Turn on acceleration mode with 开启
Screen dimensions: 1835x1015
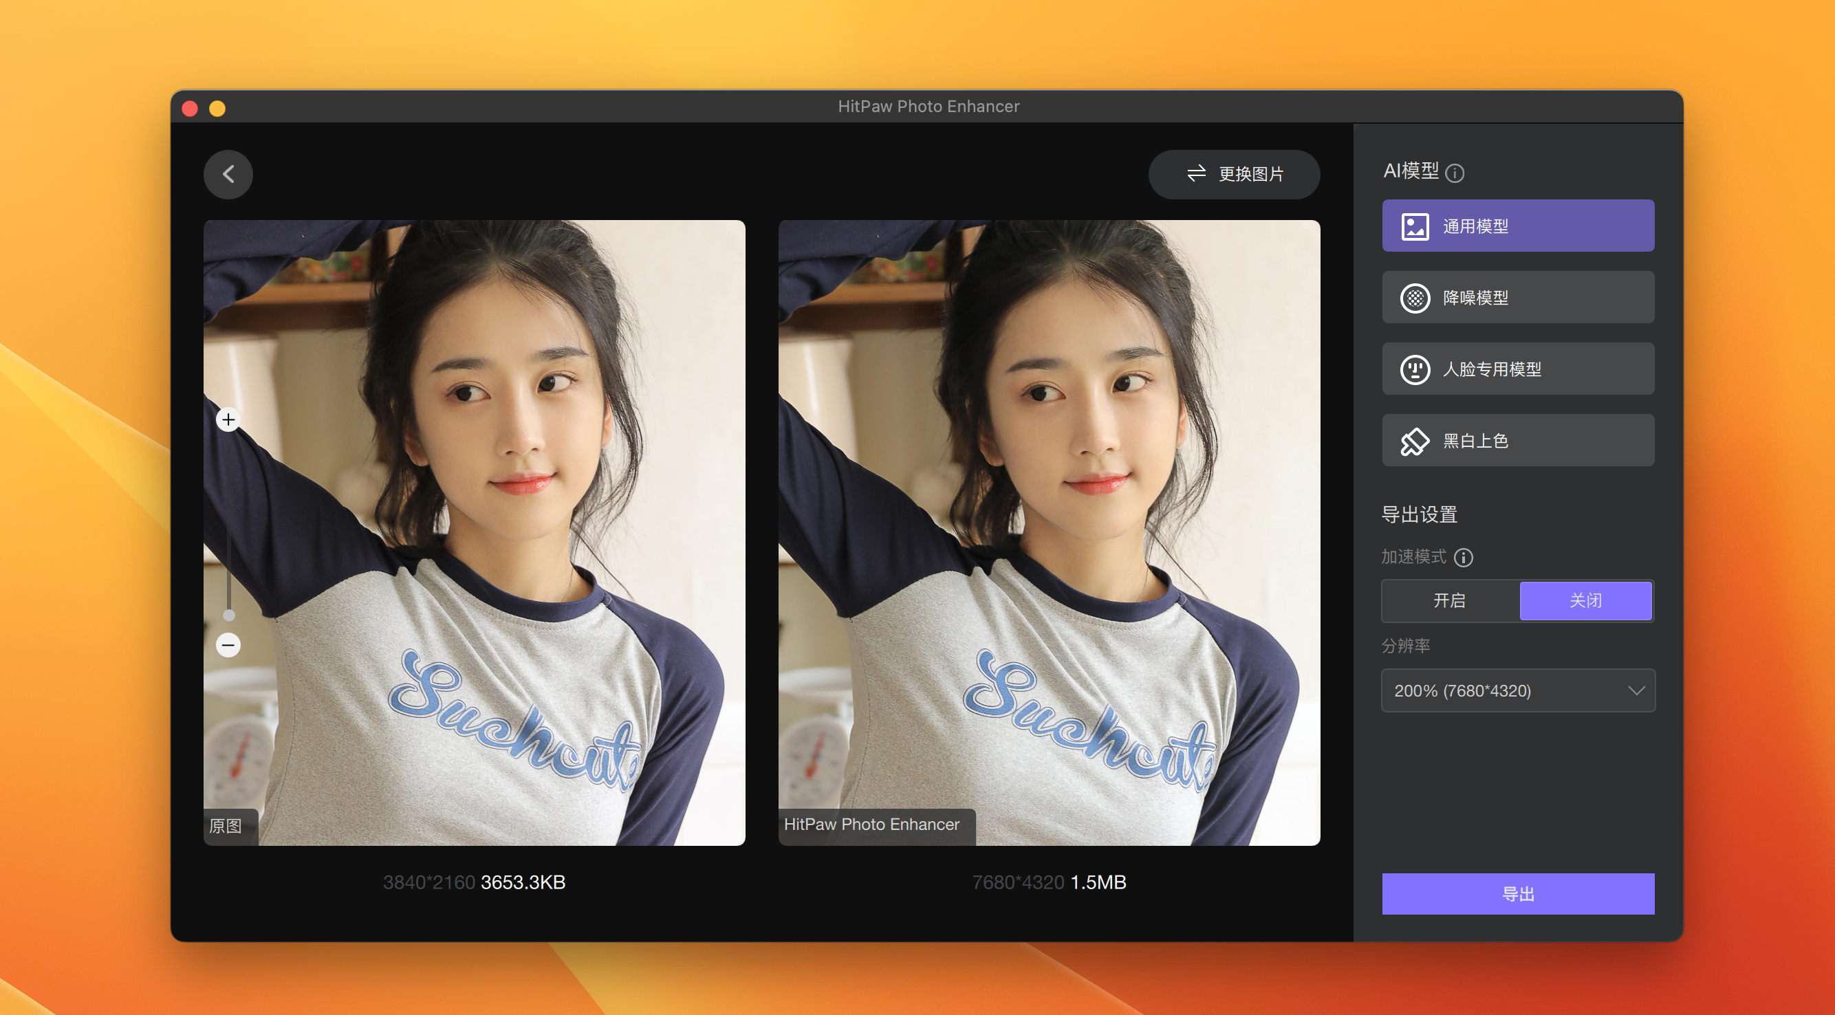(1449, 600)
